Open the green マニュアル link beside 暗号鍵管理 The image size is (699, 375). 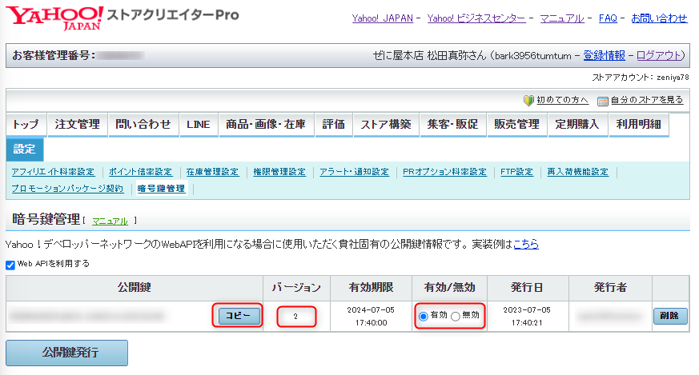(110, 221)
